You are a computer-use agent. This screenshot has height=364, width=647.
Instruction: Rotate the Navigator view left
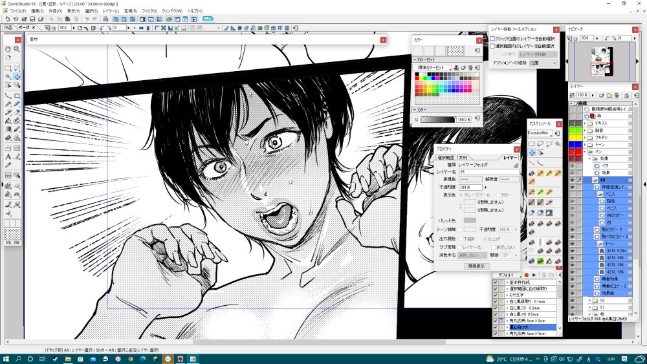[x=606, y=38]
